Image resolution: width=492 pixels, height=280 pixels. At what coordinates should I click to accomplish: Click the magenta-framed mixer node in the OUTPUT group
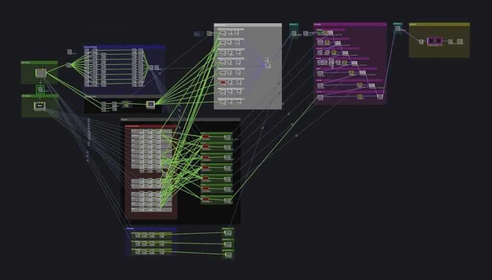434,41
